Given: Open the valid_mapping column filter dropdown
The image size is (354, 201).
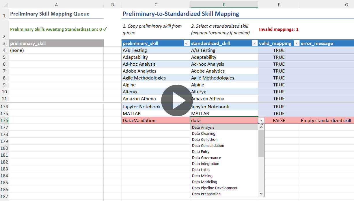Looking at the screenshot, I should [296, 43].
